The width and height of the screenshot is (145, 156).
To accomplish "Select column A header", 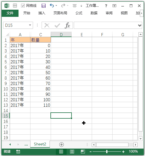I will pyautogui.click(x=20, y=35).
